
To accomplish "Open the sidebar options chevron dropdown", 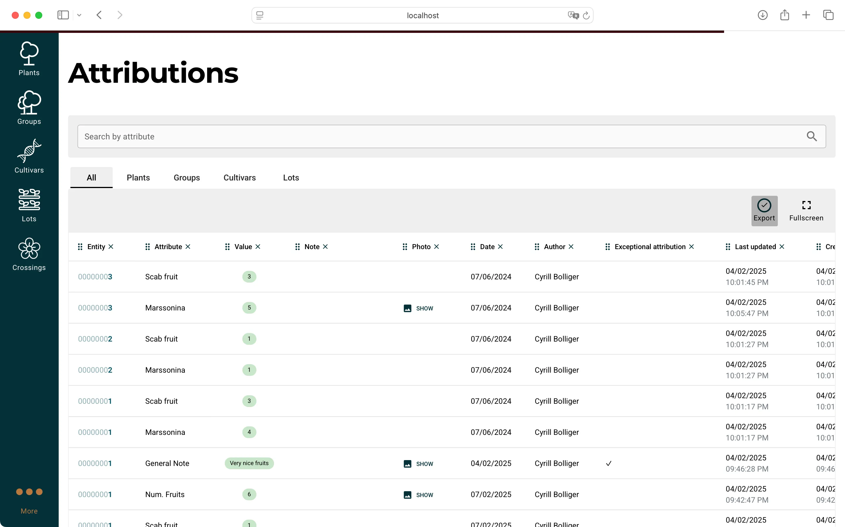I will (80, 15).
